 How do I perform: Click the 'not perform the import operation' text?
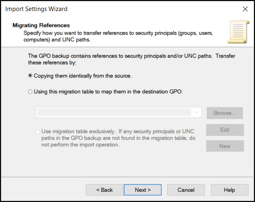pos(80,144)
